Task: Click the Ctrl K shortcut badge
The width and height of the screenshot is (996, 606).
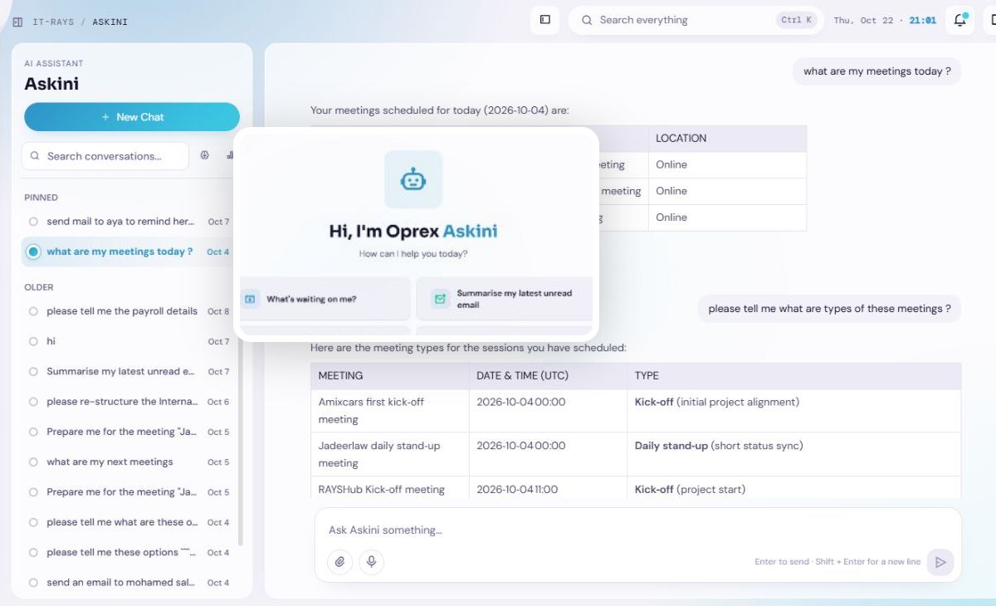Action: (x=796, y=20)
